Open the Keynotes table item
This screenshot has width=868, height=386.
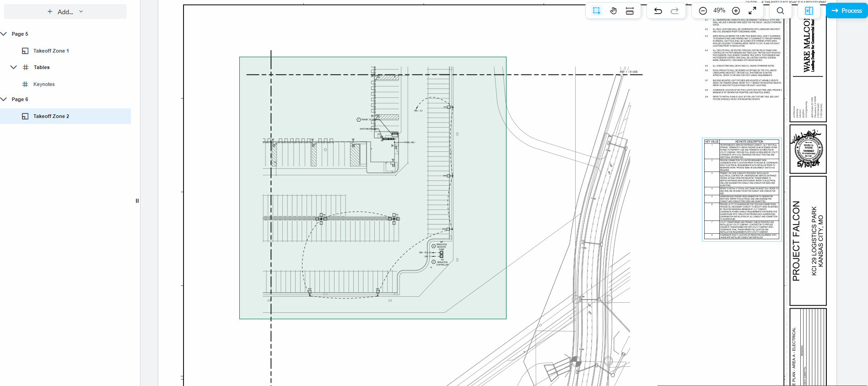coord(44,84)
